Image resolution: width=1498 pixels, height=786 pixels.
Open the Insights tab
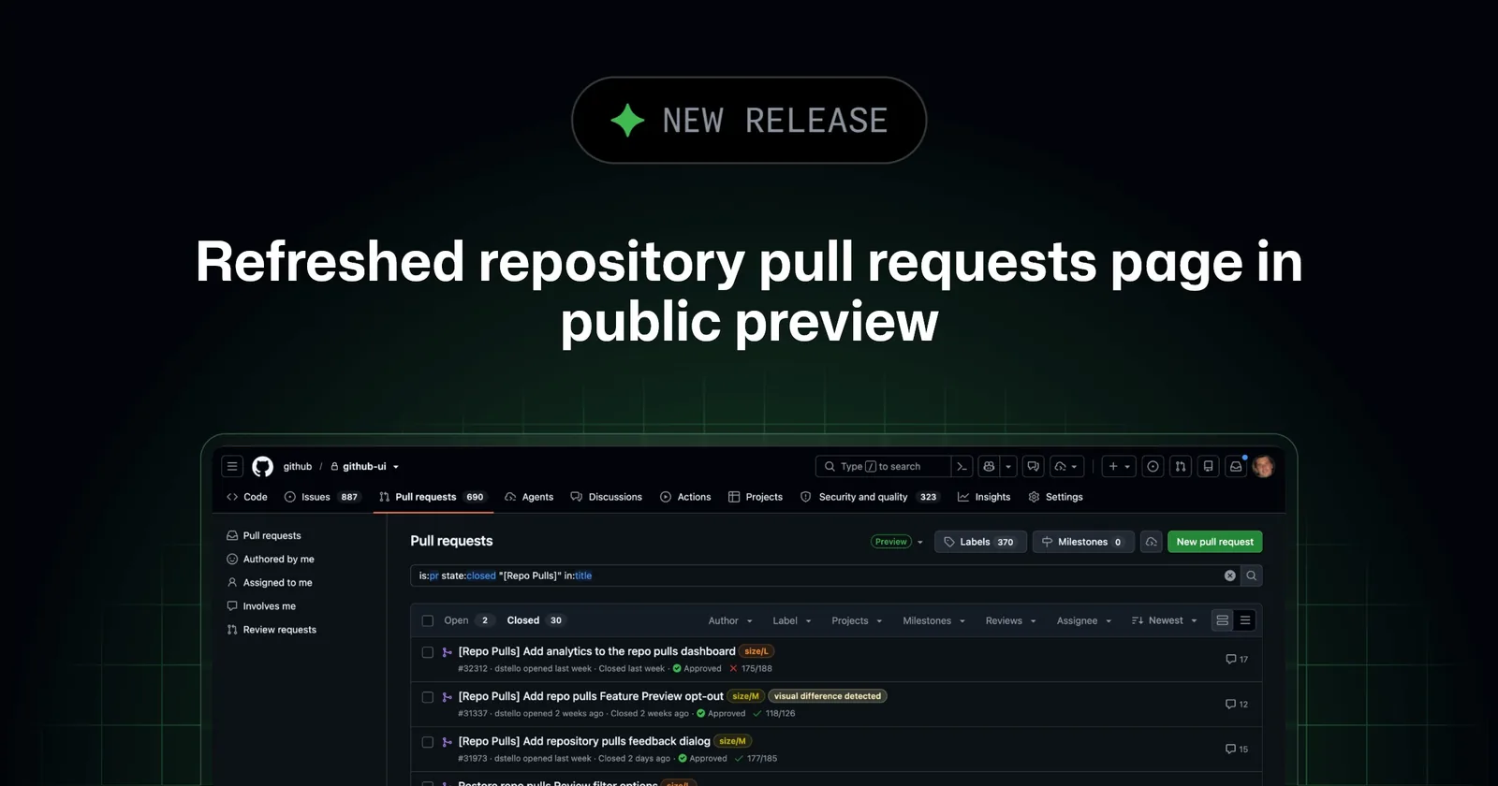click(x=984, y=497)
